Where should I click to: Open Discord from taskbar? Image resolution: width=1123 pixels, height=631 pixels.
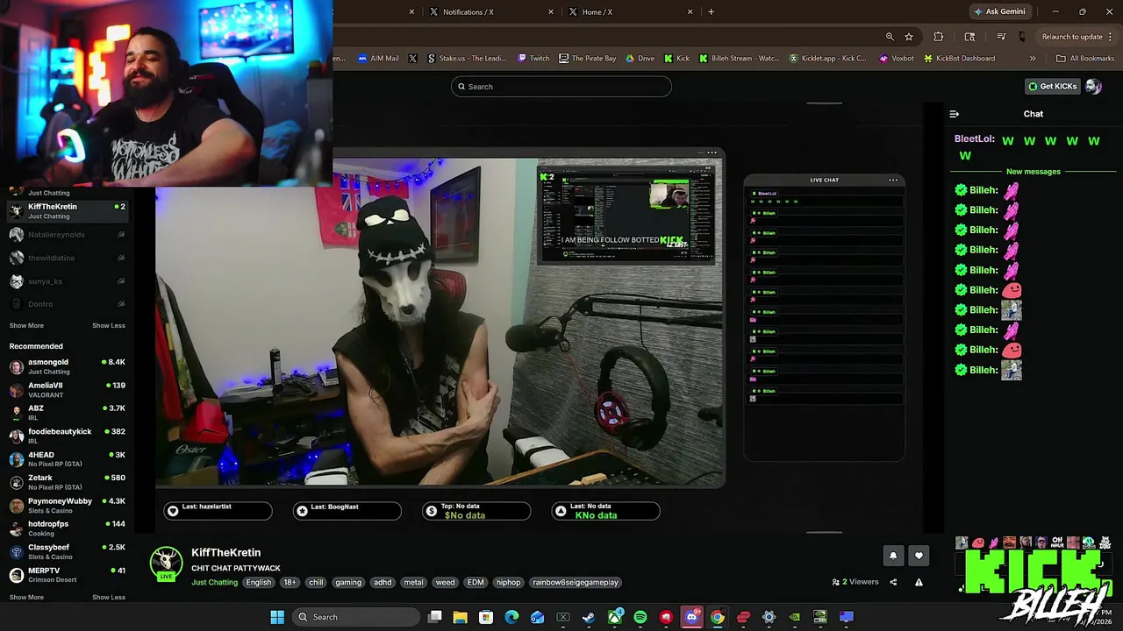pyautogui.click(x=692, y=617)
